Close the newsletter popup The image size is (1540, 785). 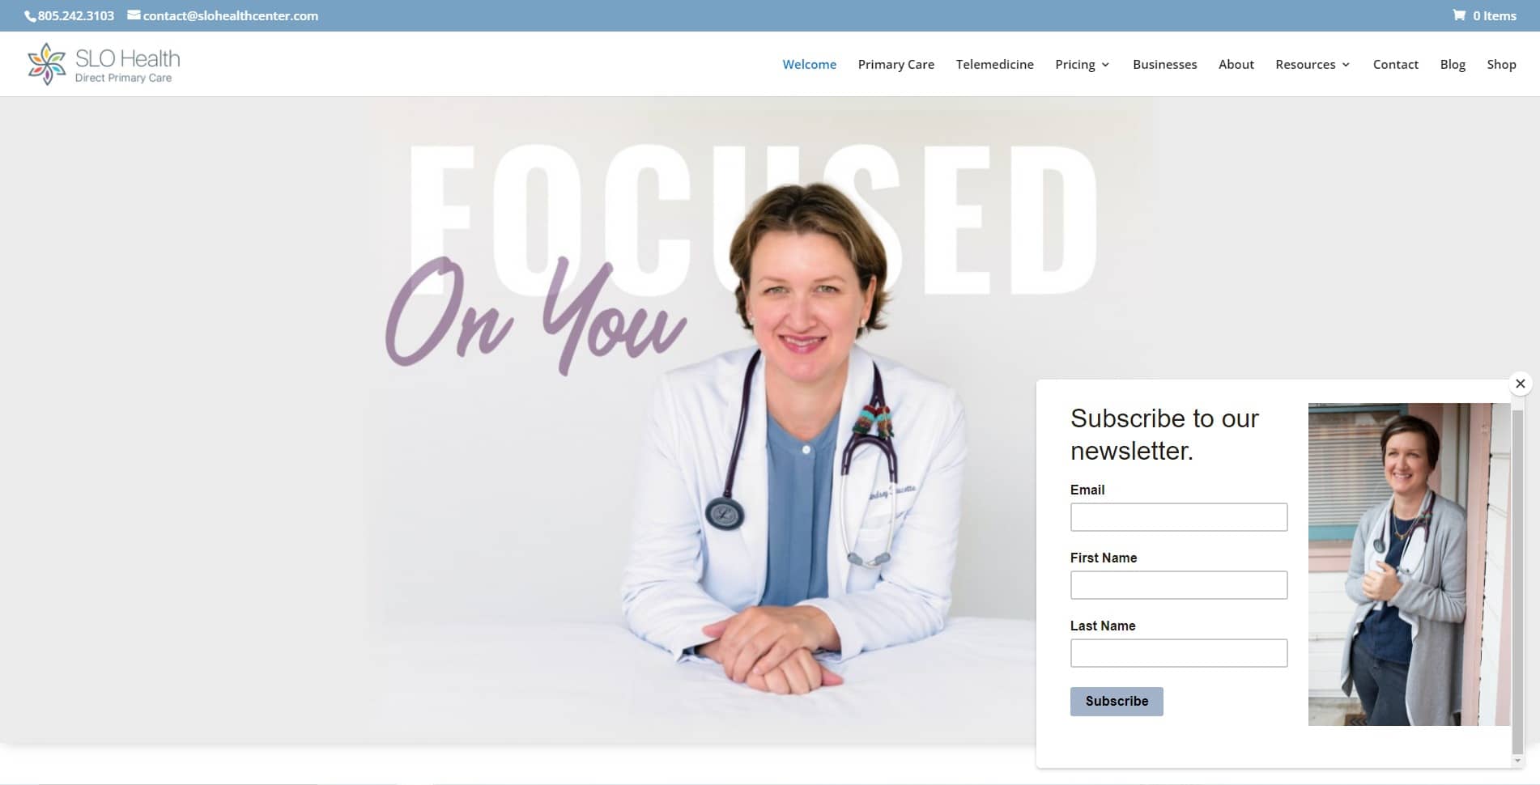coord(1520,384)
